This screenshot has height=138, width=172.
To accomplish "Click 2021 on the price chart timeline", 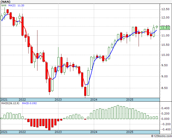I will 4,100.
